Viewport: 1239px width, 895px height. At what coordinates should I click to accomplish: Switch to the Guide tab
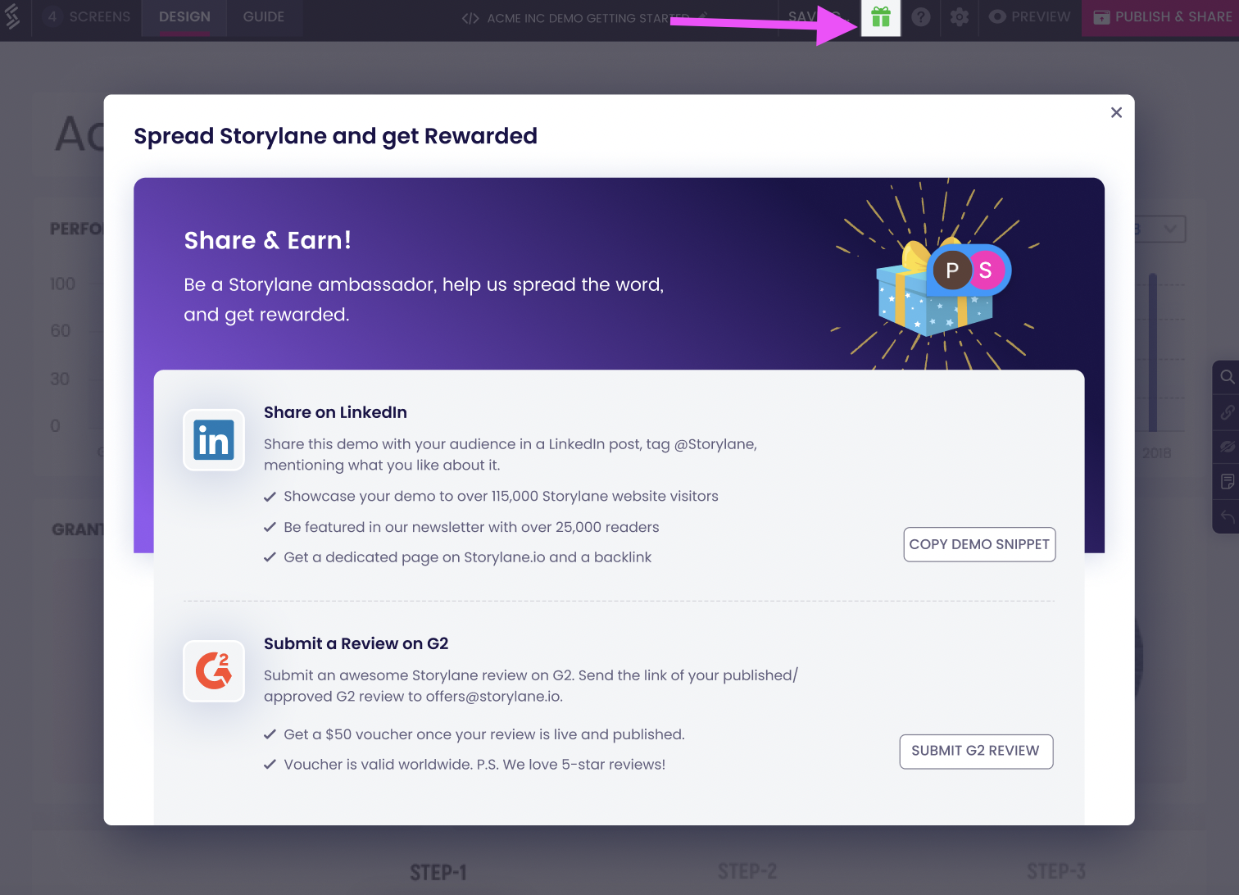click(264, 17)
